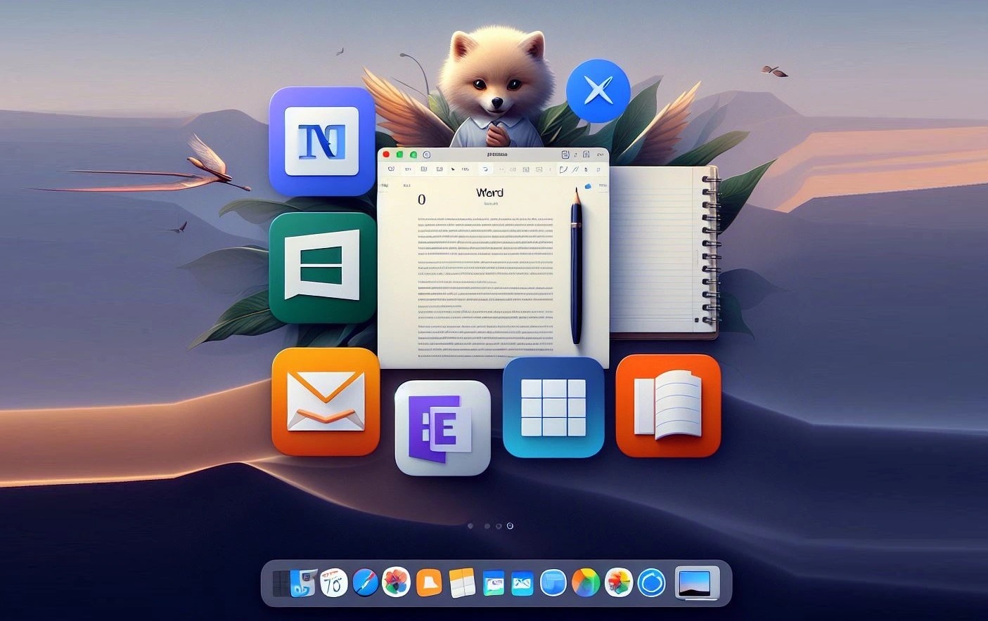988x621 pixels.
Task: Open the multicolor pie sphere dock icon
Action: [586, 583]
